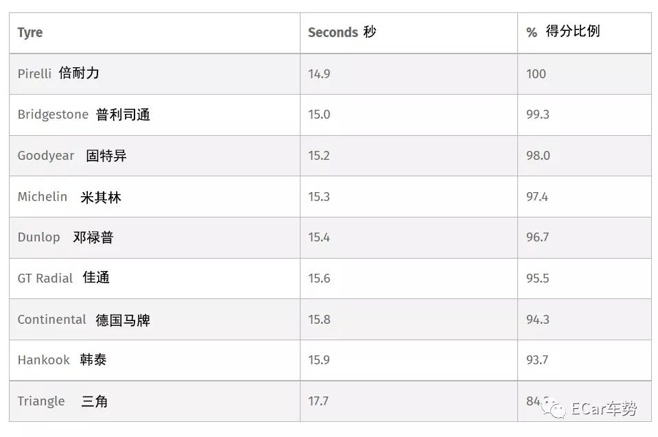Select the Triangle 三角 cell

click(62, 401)
